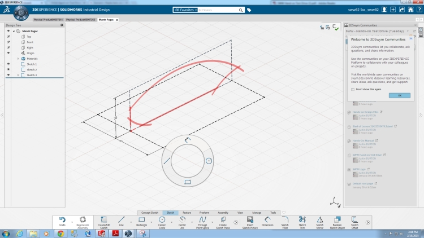
Task: Choose the Center Circle tool
Action: point(162,221)
